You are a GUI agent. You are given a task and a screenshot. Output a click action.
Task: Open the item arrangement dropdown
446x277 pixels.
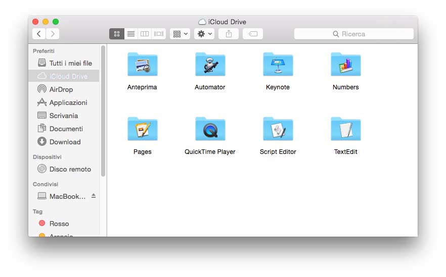tap(180, 34)
